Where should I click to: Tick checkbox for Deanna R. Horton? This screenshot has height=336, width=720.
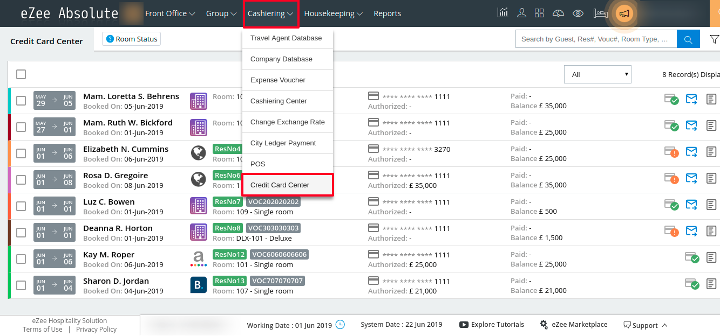pyautogui.click(x=21, y=233)
